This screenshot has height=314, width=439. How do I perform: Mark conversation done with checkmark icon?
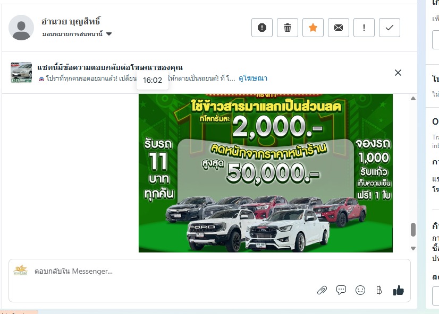[x=389, y=28]
